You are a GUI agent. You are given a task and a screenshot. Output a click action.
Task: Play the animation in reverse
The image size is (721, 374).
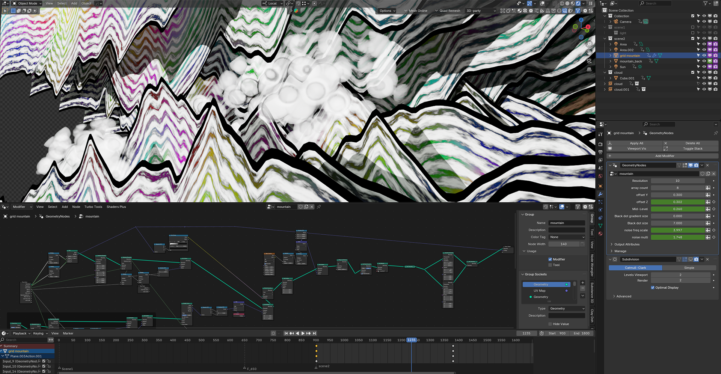coord(297,333)
